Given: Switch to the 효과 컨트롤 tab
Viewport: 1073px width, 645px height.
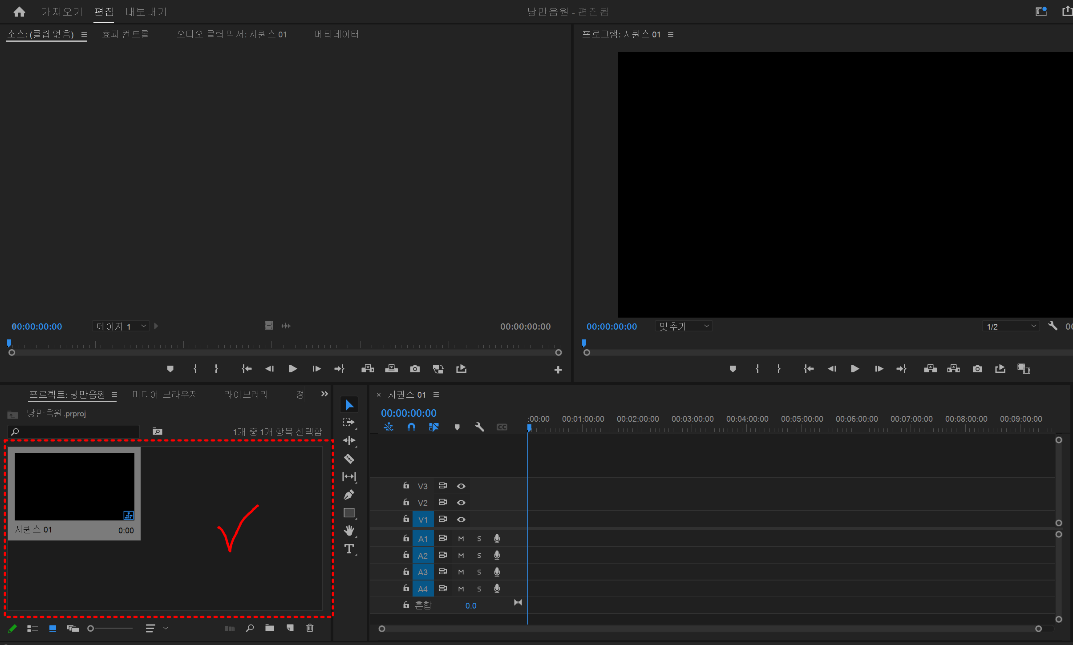Looking at the screenshot, I should pyautogui.click(x=126, y=34).
